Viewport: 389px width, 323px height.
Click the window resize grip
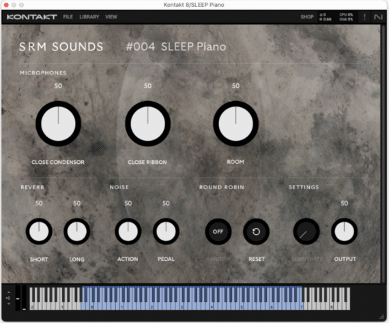pos(381,317)
